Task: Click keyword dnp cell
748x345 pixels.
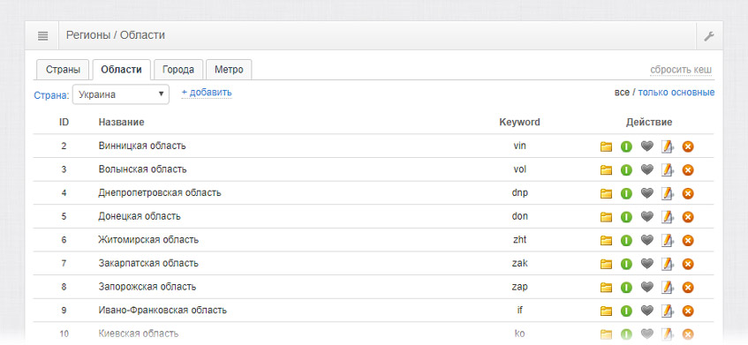Action: tap(519, 193)
